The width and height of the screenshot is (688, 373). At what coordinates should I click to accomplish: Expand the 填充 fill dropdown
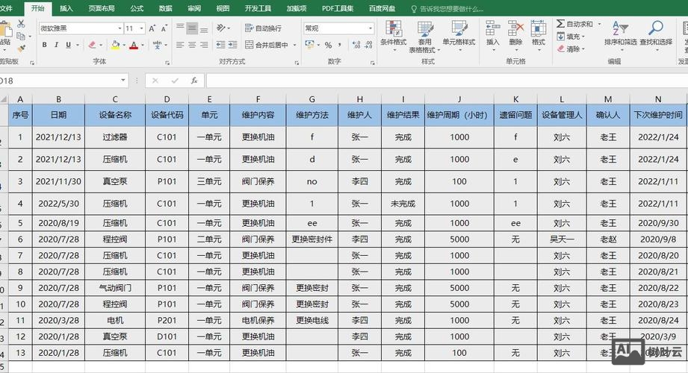(583, 37)
